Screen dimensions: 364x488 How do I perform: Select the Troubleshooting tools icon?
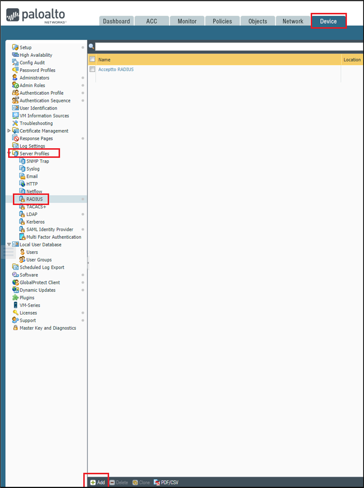[15, 123]
